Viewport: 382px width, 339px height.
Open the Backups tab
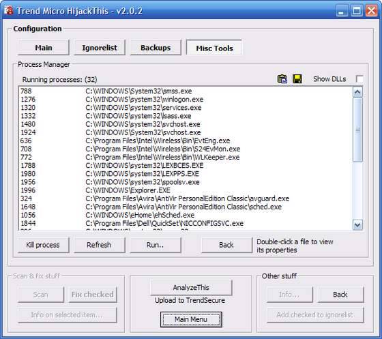coord(156,48)
